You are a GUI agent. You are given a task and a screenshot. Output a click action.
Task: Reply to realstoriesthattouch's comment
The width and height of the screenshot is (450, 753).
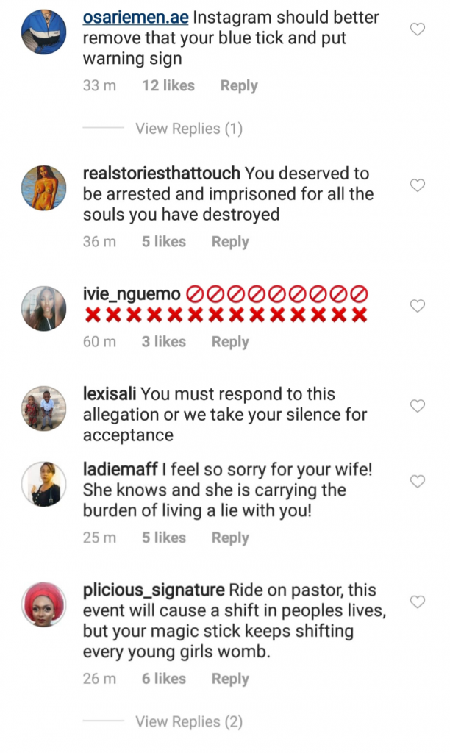click(230, 242)
